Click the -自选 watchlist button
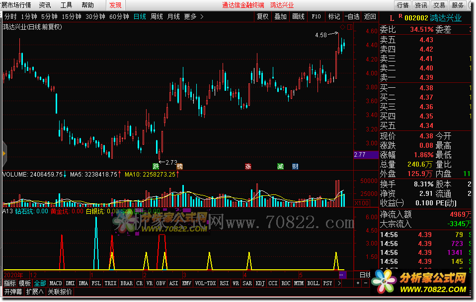Image resolution: width=476 pixels, height=302 pixels. coord(352,17)
